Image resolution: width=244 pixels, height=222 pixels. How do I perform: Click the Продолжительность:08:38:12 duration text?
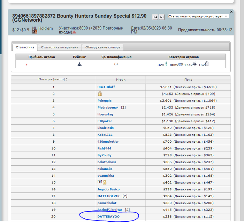coord(205,30)
